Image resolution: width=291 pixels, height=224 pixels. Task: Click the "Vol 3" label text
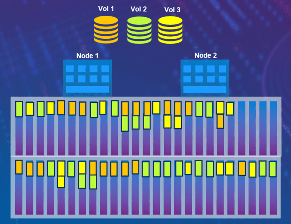pos(172,10)
